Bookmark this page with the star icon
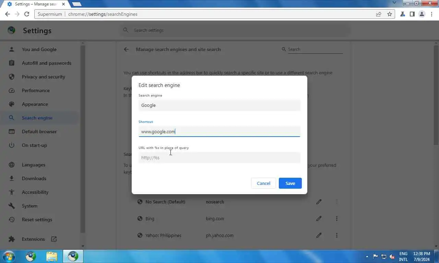The height and width of the screenshot is (263, 439). pos(389,14)
